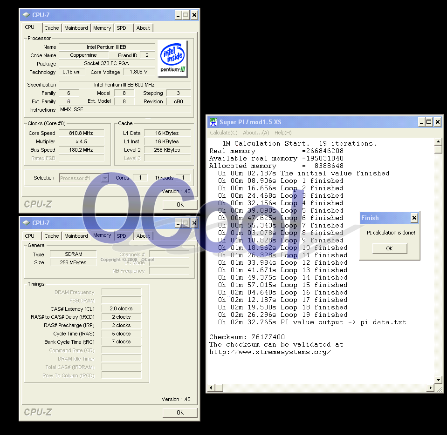
Task: Click the SDRAM memory type value
Action: click(x=73, y=254)
